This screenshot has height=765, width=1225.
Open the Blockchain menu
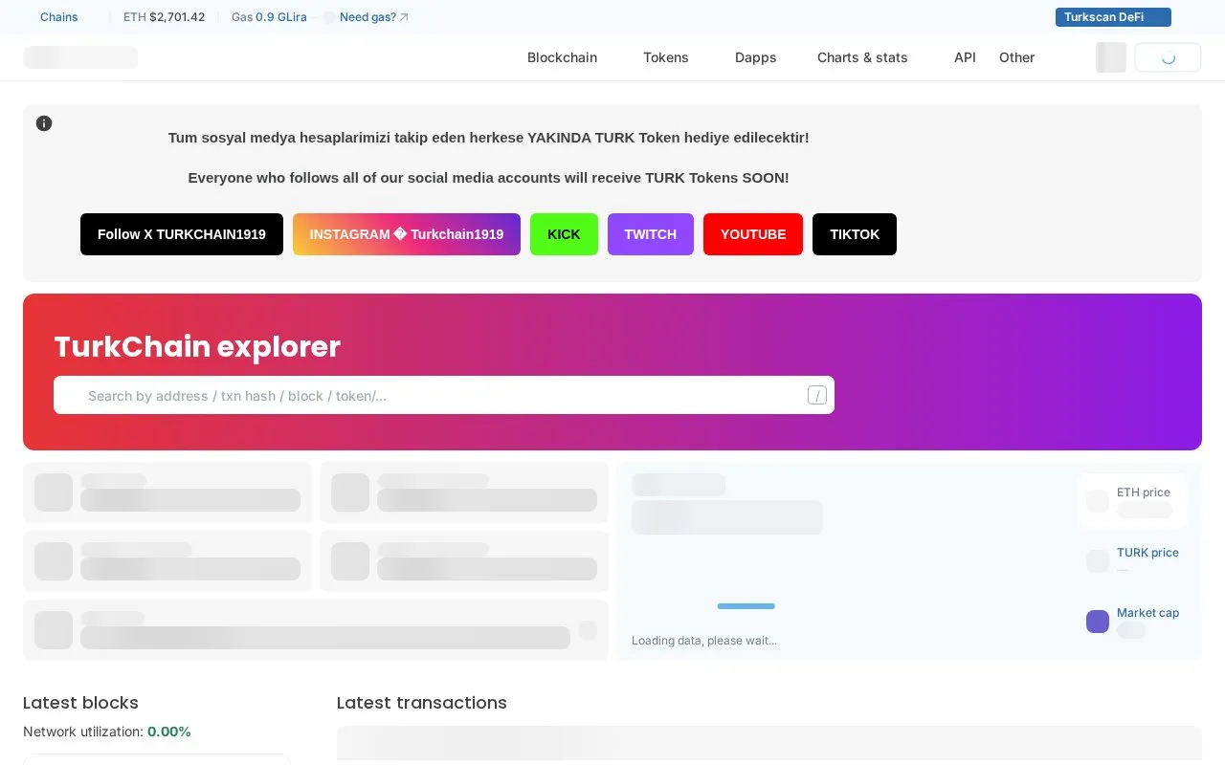(562, 57)
